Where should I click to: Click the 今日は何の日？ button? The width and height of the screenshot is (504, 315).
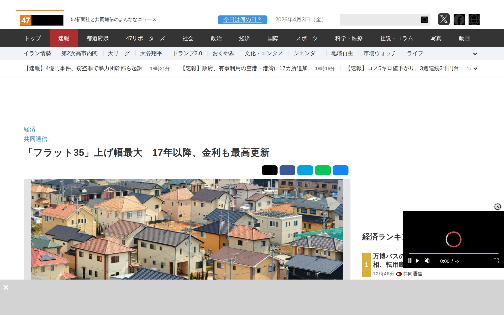click(x=242, y=20)
